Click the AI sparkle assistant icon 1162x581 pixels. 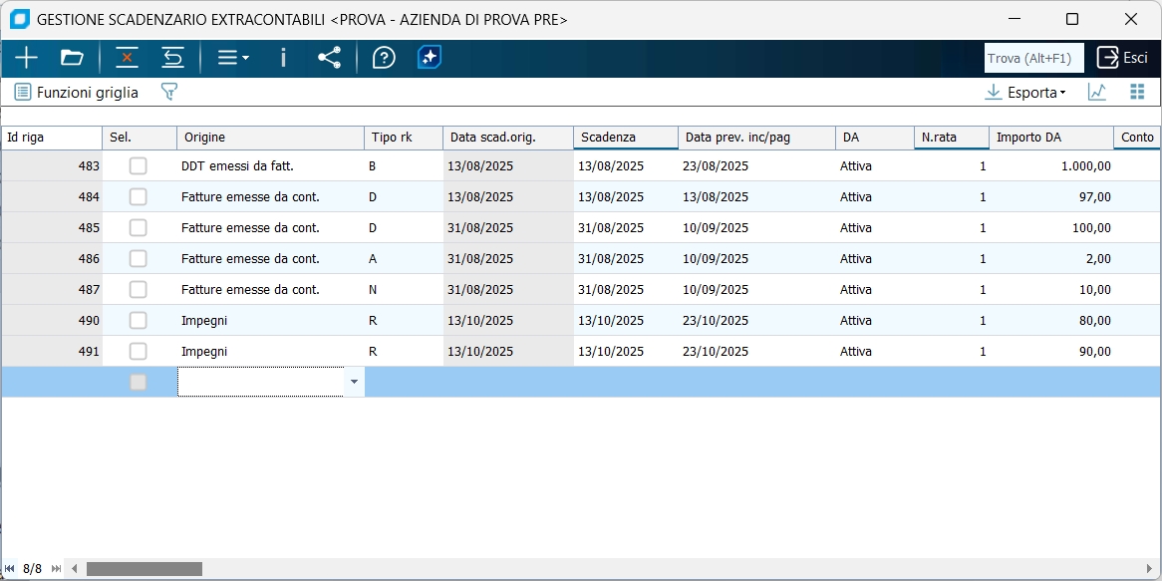[430, 58]
